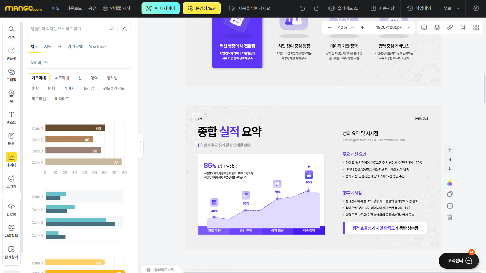Click the trash delete slide icon
486x273 pixels.
coord(450,217)
